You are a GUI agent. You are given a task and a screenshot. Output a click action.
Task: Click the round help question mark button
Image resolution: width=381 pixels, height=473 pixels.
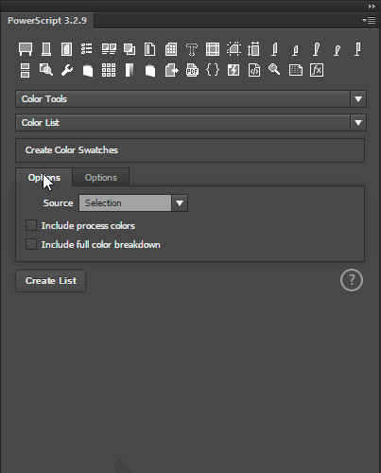[352, 280]
